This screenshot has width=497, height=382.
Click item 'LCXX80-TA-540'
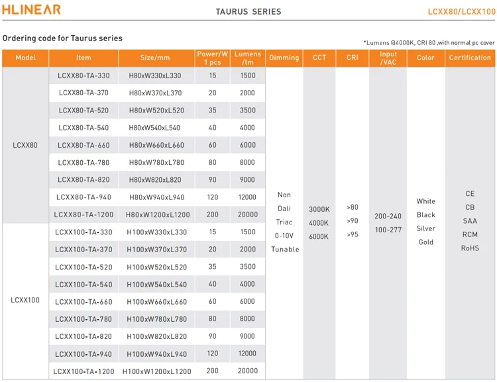[x=83, y=128]
